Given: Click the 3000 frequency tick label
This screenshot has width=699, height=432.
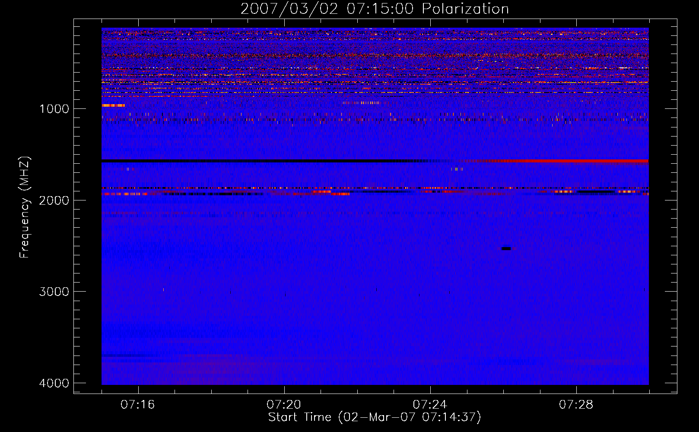Looking at the screenshot, I should 54,292.
